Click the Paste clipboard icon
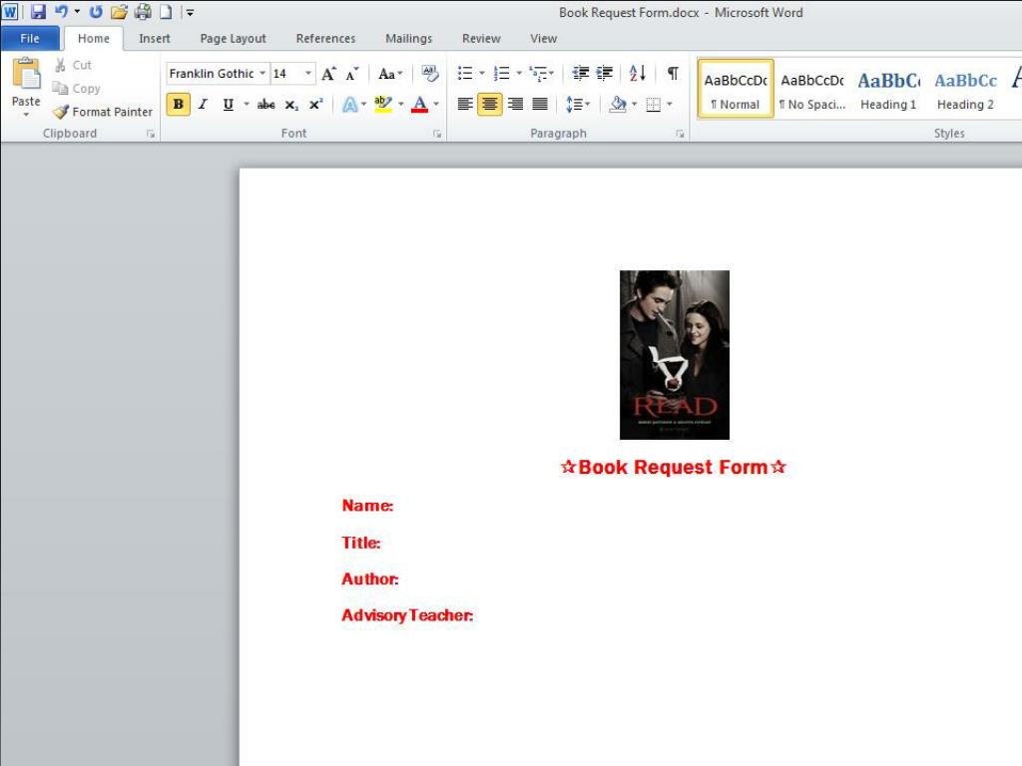This screenshot has height=766, width=1022. point(26,74)
